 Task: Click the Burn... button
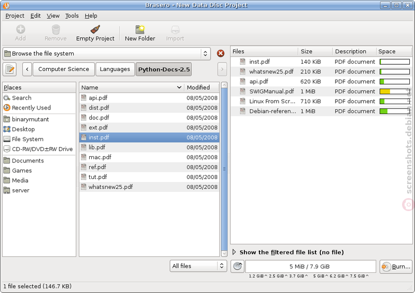[396, 267]
